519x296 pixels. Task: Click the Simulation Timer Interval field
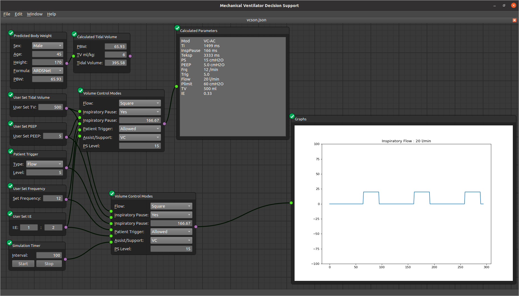coord(49,255)
